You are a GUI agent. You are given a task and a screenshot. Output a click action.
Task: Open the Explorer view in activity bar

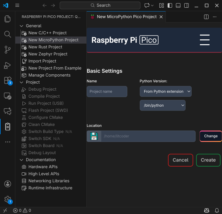[8, 19]
